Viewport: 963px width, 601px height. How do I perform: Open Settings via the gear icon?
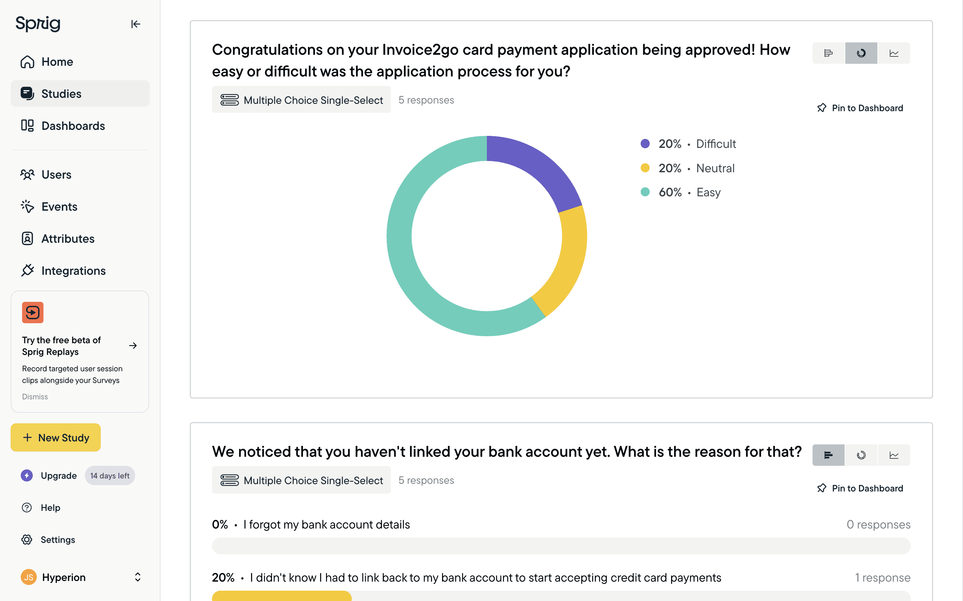pyautogui.click(x=27, y=539)
